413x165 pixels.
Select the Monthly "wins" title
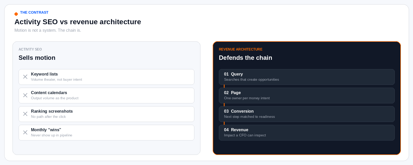point(46,130)
